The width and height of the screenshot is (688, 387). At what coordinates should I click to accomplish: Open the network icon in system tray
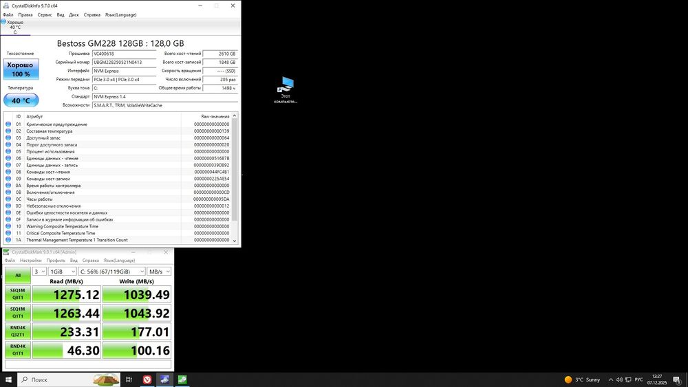[x=628, y=379]
